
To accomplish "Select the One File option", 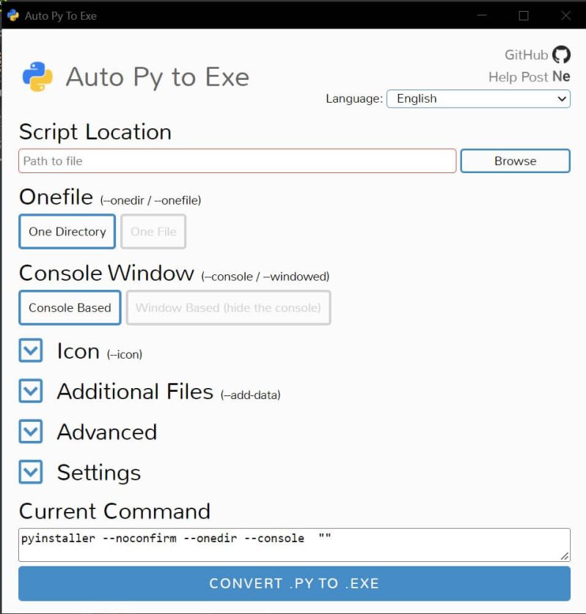I will [x=153, y=231].
